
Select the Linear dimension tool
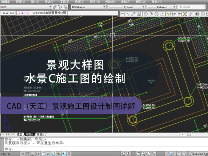click(123, 14)
